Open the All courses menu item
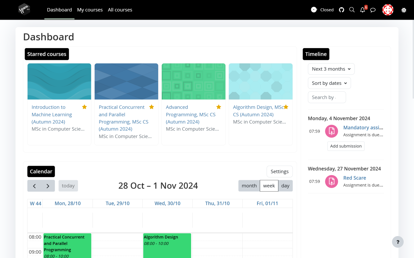The height and width of the screenshot is (258, 414). 120,10
